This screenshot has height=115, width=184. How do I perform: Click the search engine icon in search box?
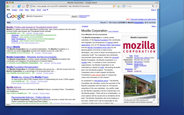click(124, 6)
